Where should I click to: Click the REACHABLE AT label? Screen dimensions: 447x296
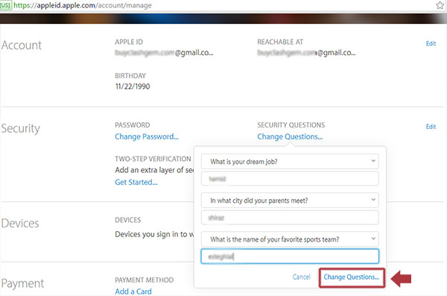(x=280, y=42)
